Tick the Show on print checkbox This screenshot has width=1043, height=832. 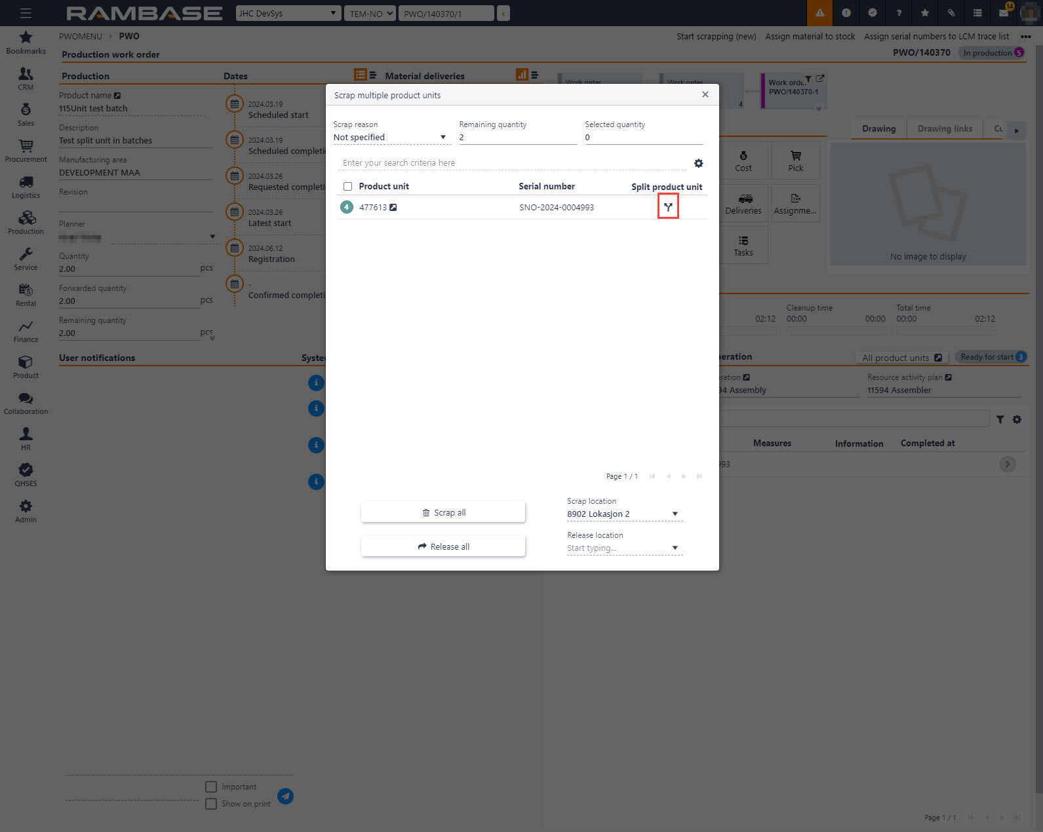coord(211,804)
